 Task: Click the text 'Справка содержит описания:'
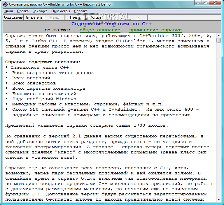click(x=43, y=62)
